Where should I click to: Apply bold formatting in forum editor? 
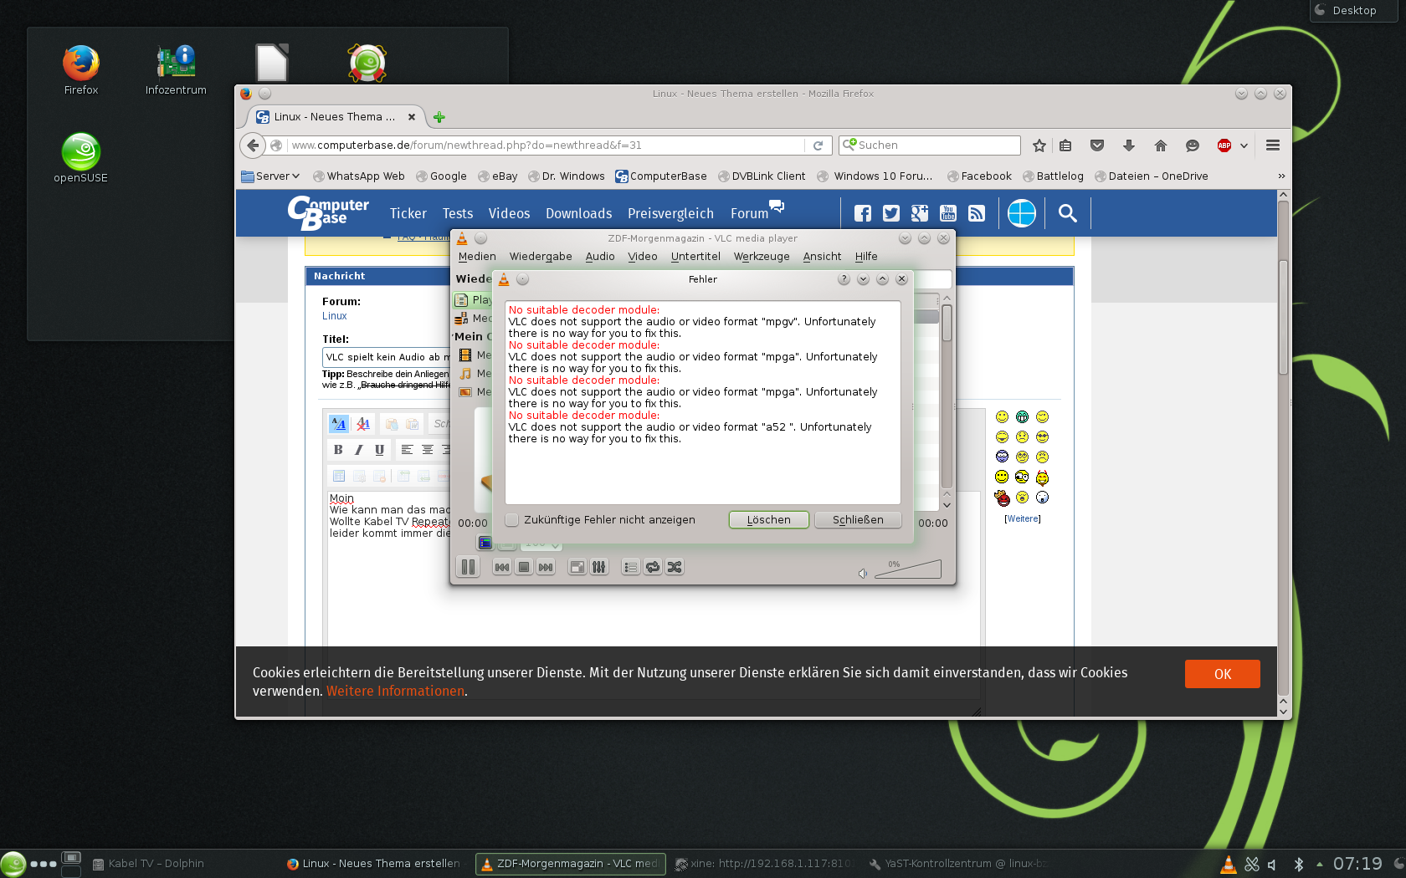pyautogui.click(x=338, y=450)
